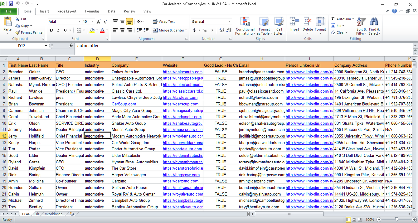Open the CarSoup.com hyperlink
This screenshot has height=223, width=418.
tap(123, 104)
